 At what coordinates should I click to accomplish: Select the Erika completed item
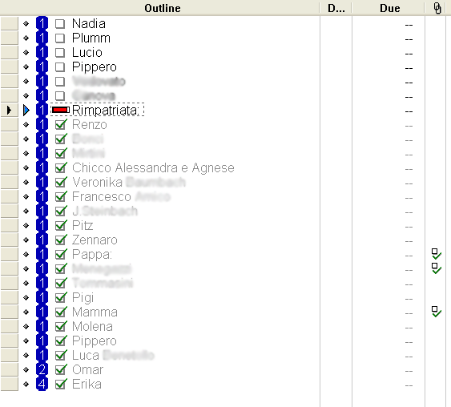(x=87, y=384)
